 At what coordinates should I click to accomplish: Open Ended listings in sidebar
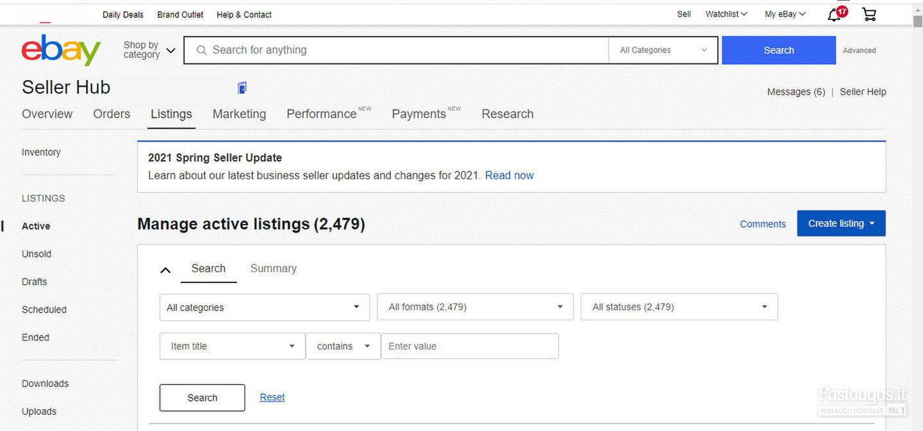(x=35, y=337)
